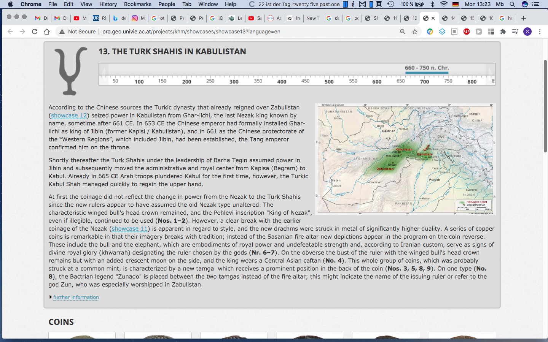Go back using the browser back arrow

click(x=10, y=32)
